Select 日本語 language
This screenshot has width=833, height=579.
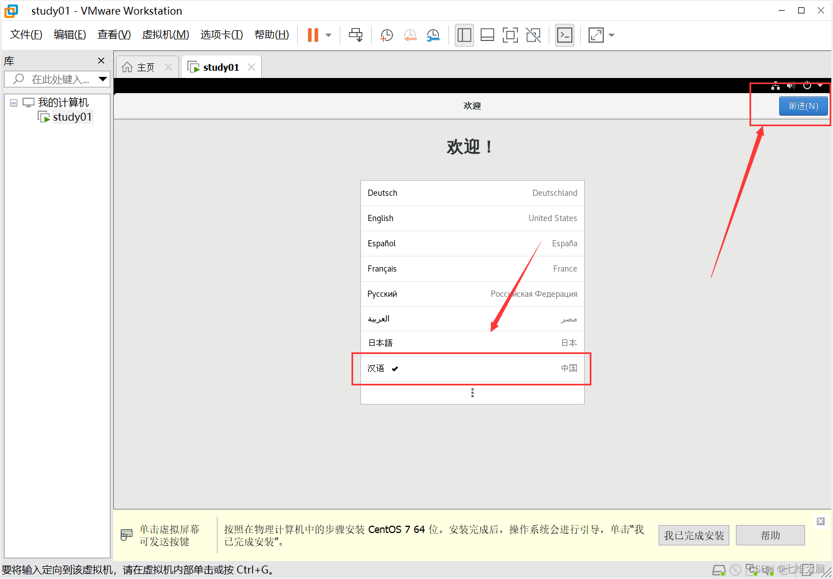(473, 343)
